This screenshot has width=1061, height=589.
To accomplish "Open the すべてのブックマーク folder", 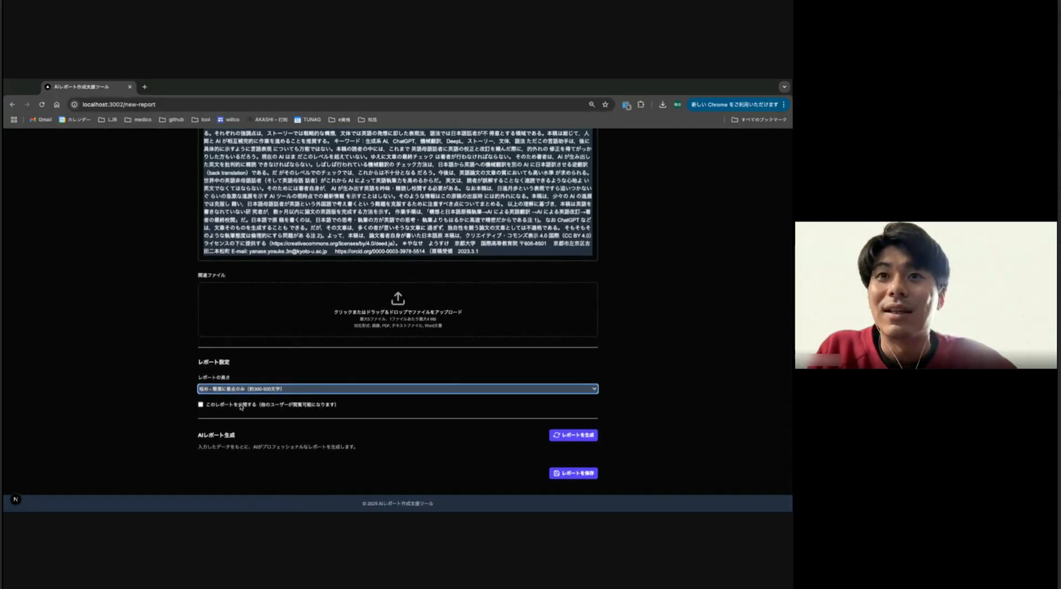I will click(759, 119).
